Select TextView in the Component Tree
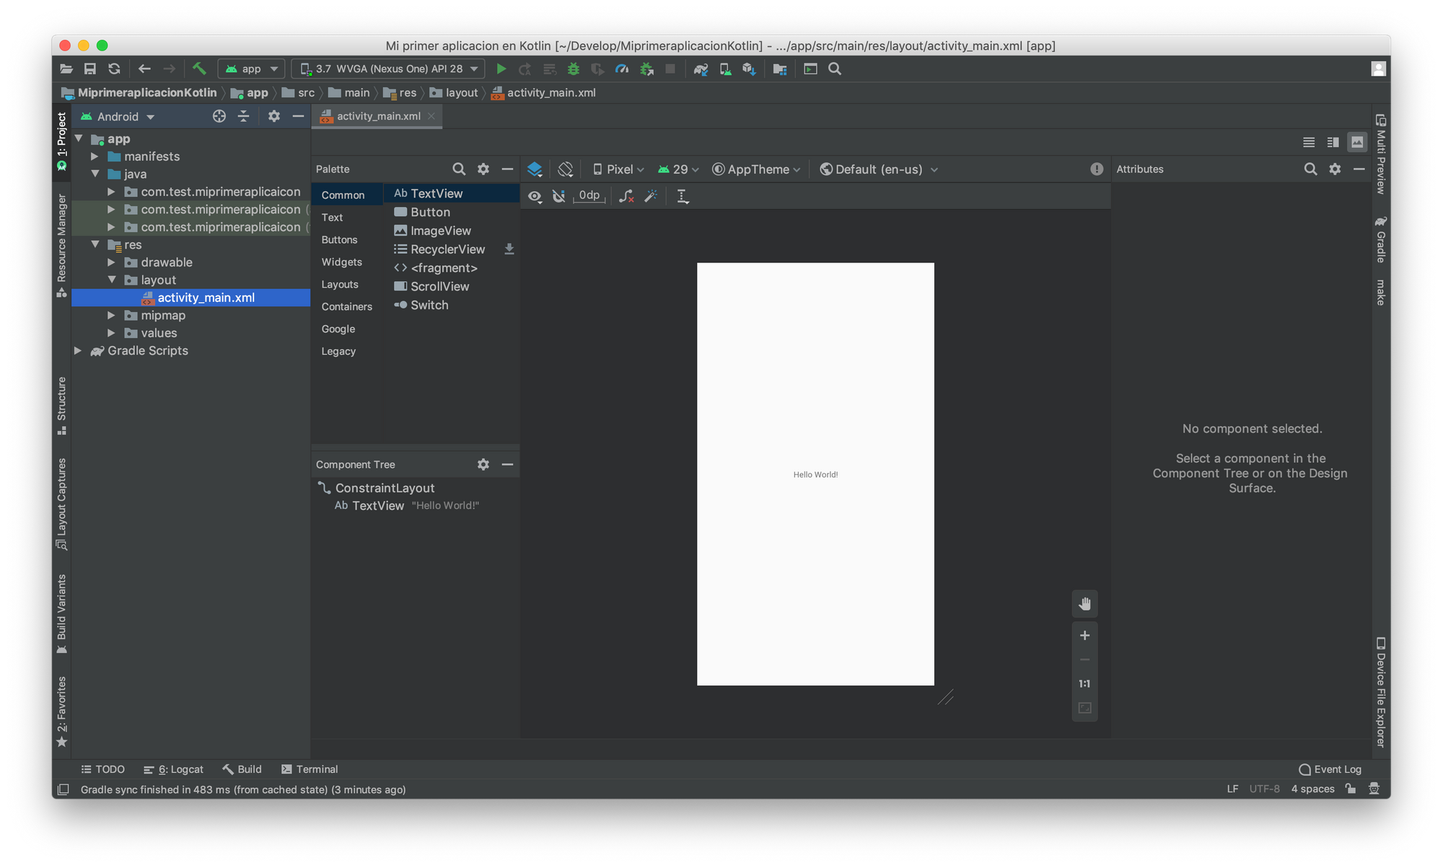 (377, 506)
